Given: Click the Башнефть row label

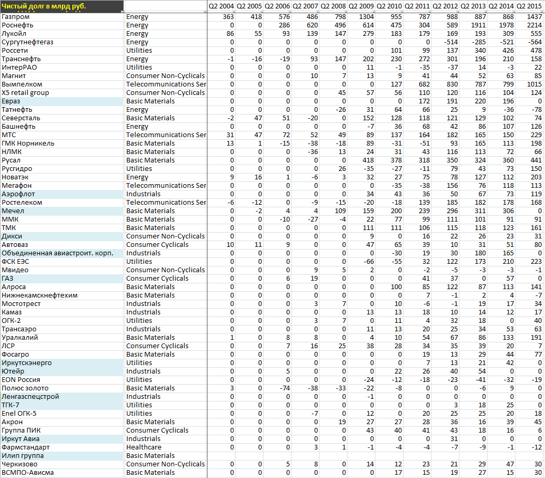Looking at the screenshot, I should pyautogui.click(x=62, y=127).
